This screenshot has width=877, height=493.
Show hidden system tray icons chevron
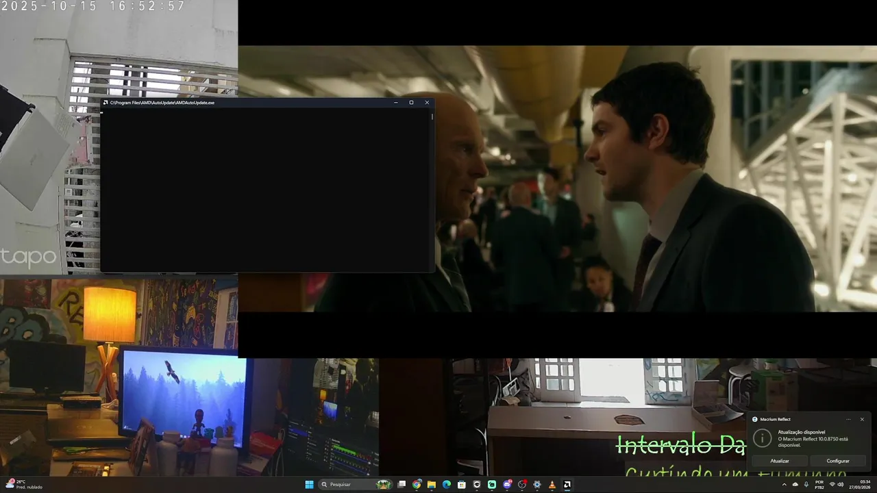(785, 484)
